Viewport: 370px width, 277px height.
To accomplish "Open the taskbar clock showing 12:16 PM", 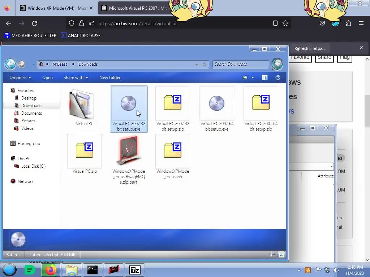I will point(354,270).
